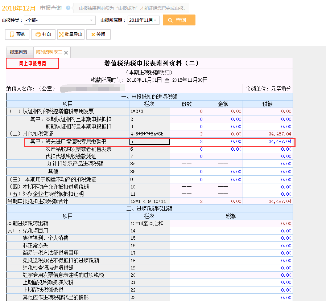The height and width of the screenshot is (301, 326).
Task: Click the 关闭 close button in toolbar
Action: [x=98, y=34]
